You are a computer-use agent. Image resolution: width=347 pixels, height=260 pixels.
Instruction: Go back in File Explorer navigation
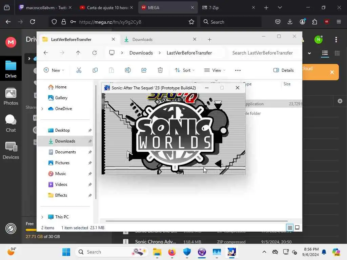[x=46, y=53]
